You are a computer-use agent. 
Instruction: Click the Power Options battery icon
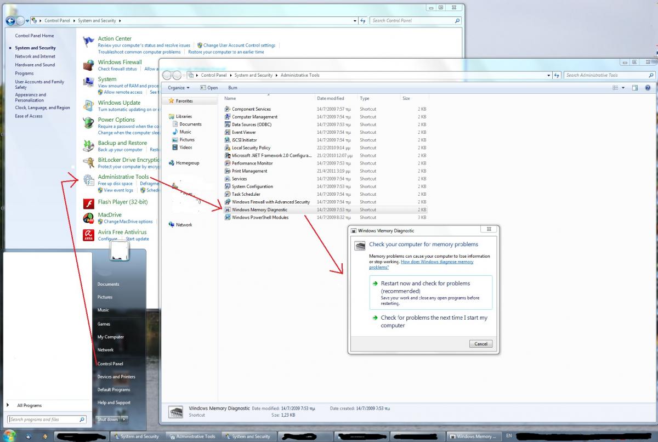tap(88, 123)
